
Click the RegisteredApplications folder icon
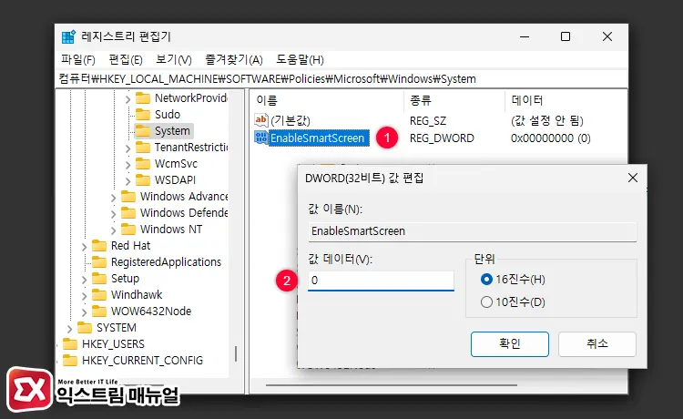pyautogui.click(x=99, y=262)
